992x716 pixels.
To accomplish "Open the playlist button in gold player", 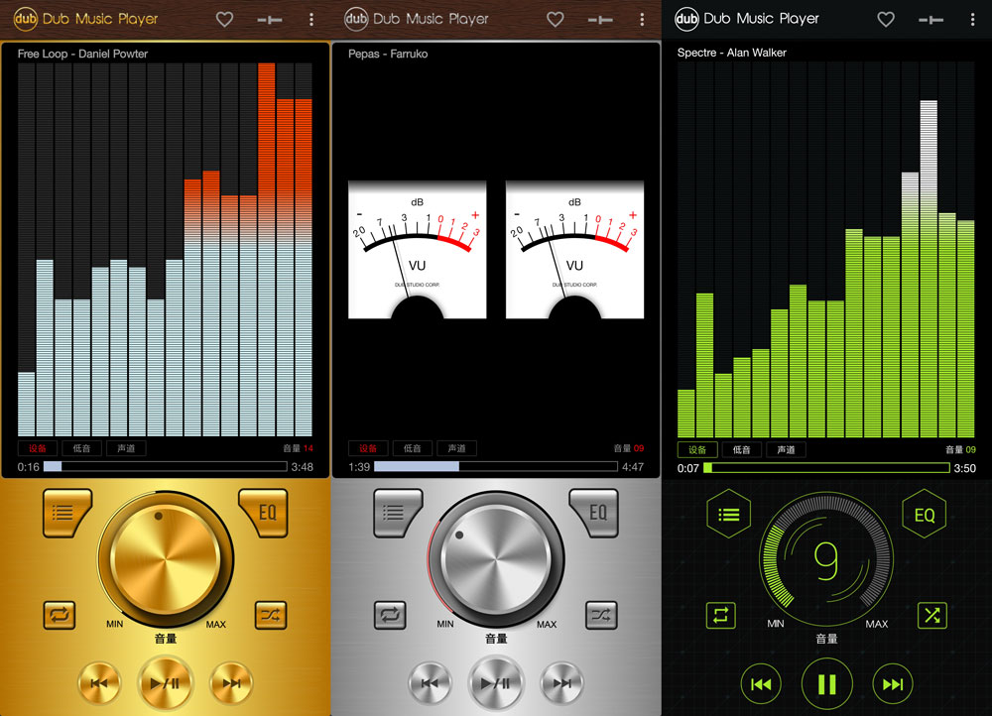I will pyautogui.click(x=65, y=513).
